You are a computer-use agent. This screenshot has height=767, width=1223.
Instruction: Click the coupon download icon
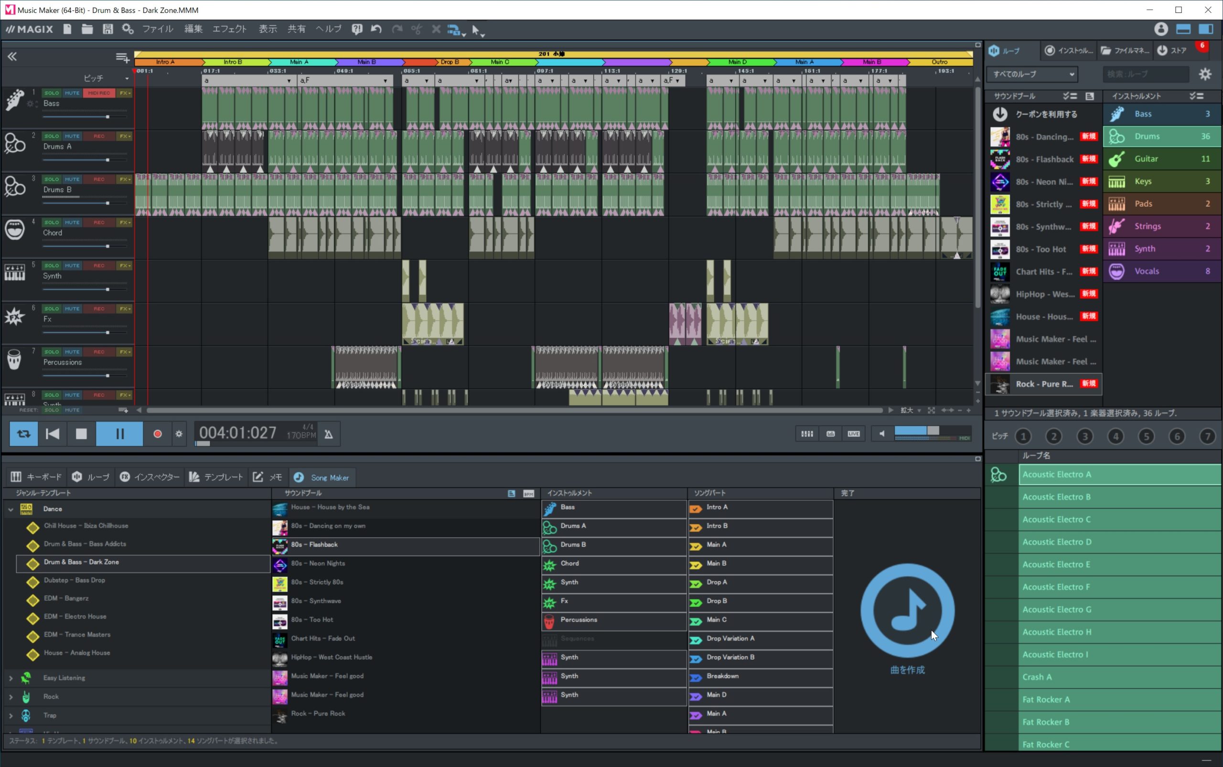click(1000, 114)
